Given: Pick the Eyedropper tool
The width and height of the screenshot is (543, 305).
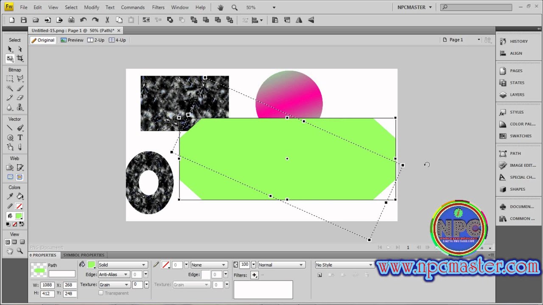Looking at the screenshot, I should tap(10, 196).
